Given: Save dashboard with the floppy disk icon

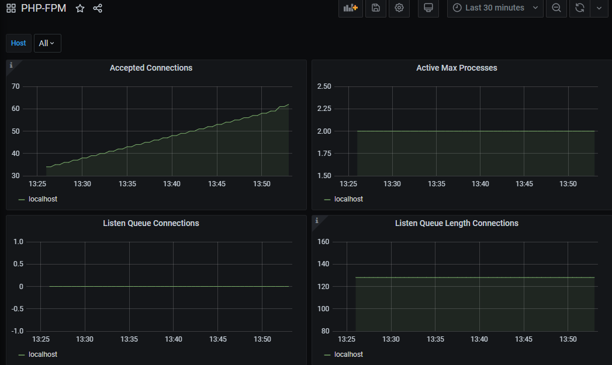Looking at the screenshot, I should tap(375, 8).
